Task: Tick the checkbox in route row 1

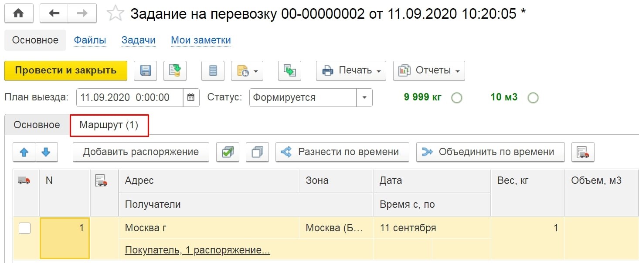Action: point(25,228)
